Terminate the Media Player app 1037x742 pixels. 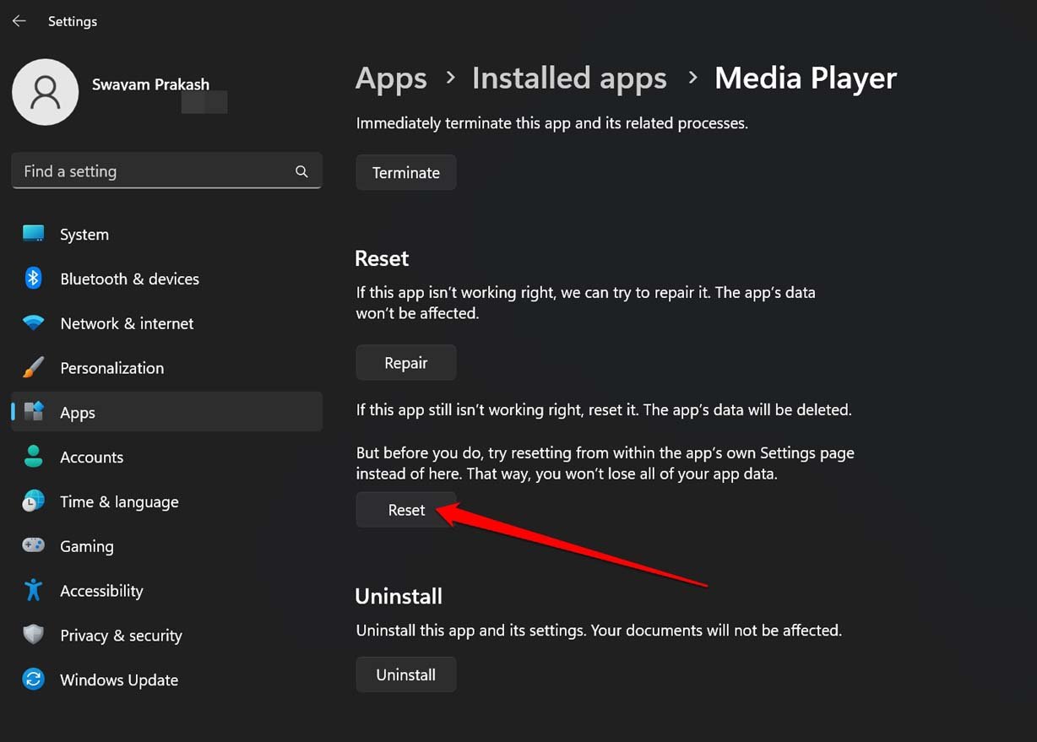tap(406, 172)
